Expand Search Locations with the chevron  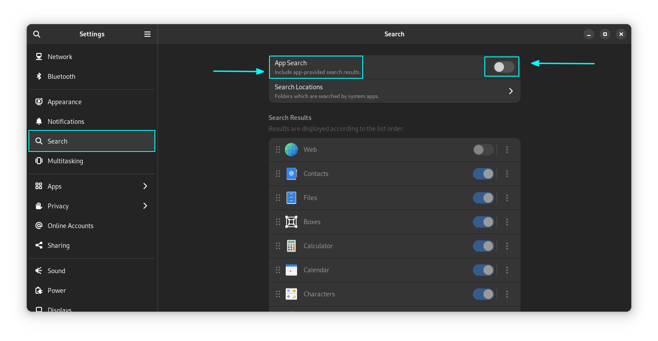[511, 91]
